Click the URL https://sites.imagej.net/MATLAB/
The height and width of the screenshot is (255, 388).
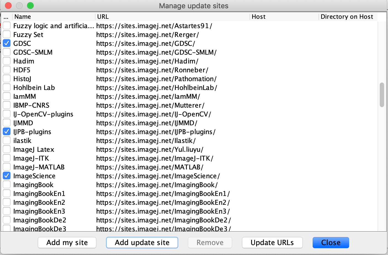pos(150,167)
